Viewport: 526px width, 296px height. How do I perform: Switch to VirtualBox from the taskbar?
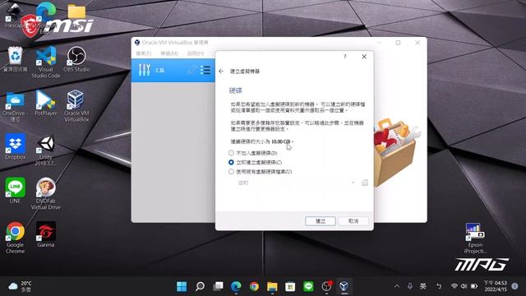click(344, 286)
